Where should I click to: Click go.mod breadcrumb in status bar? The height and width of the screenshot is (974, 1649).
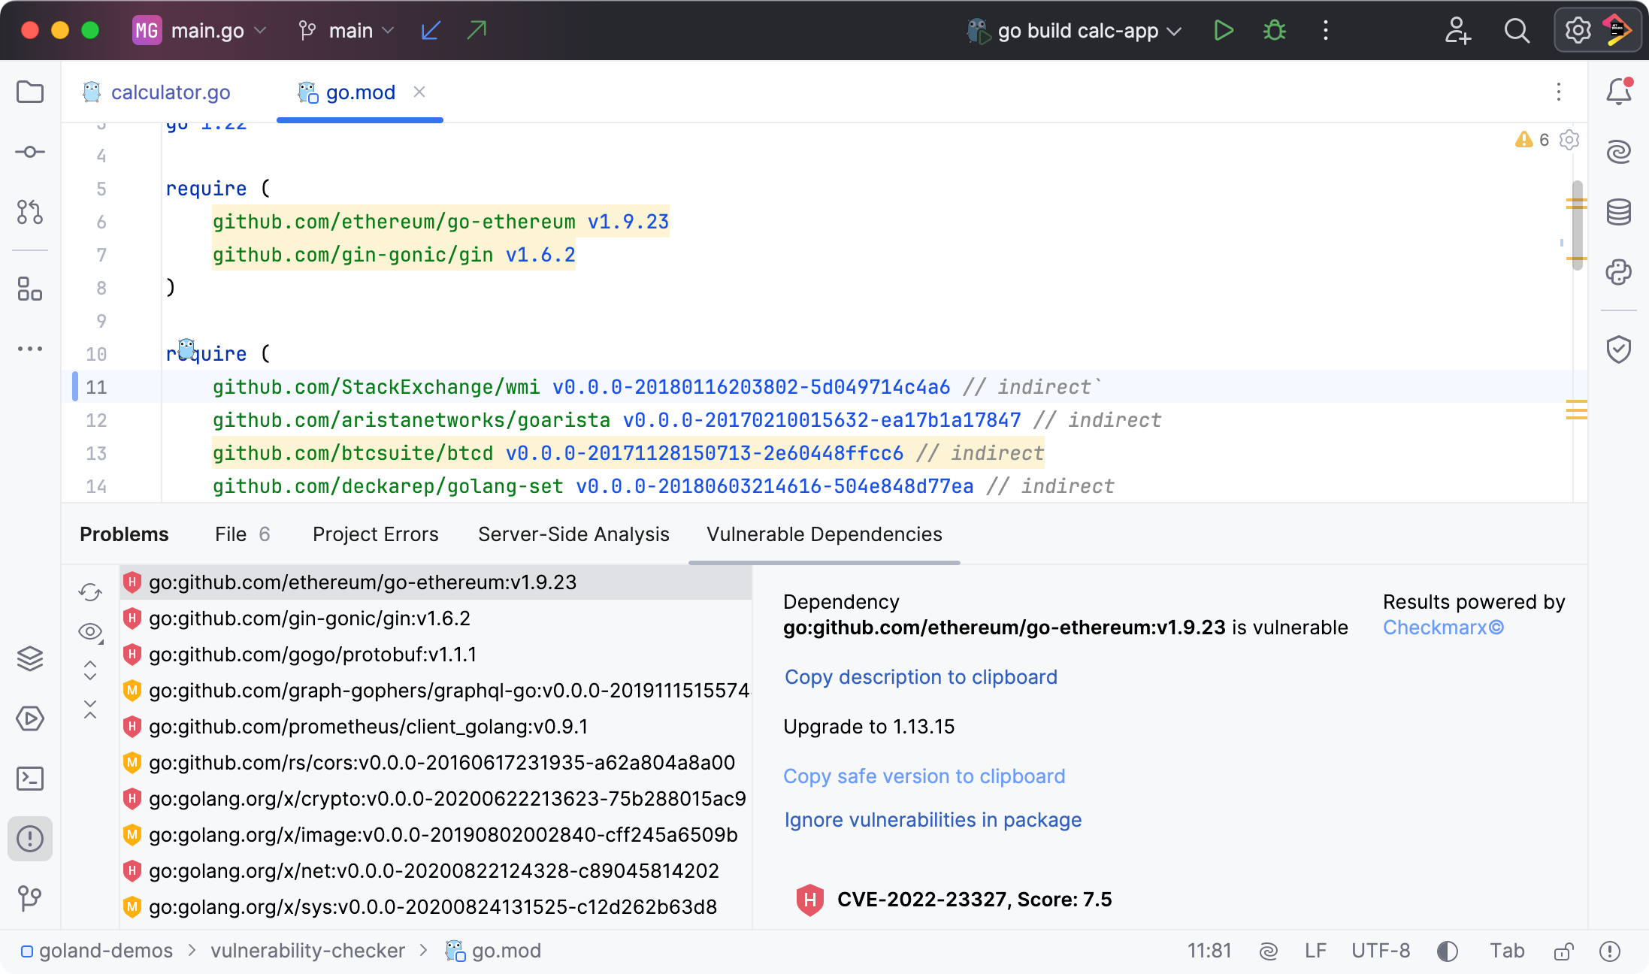[x=493, y=951]
